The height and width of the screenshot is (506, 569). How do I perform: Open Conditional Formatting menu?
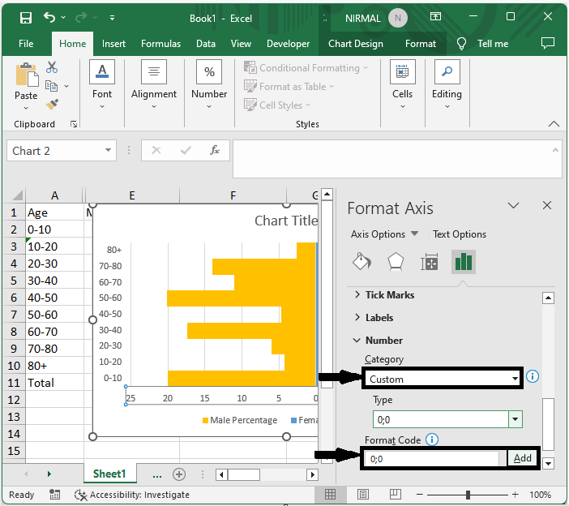[x=306, y=68]
